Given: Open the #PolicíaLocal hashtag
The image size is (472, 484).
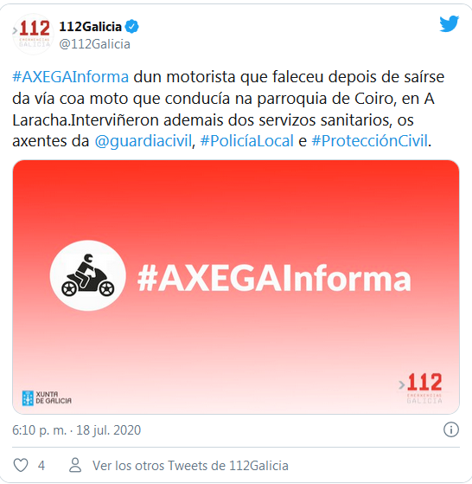Looking at the screenshot, I should [x=246, y=141].
